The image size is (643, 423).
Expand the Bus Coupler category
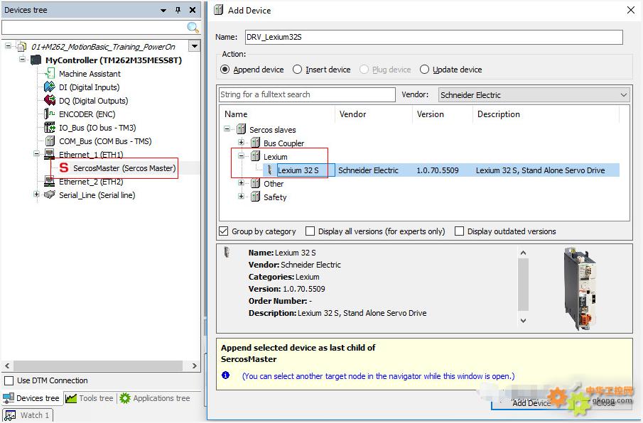(242, 143)
